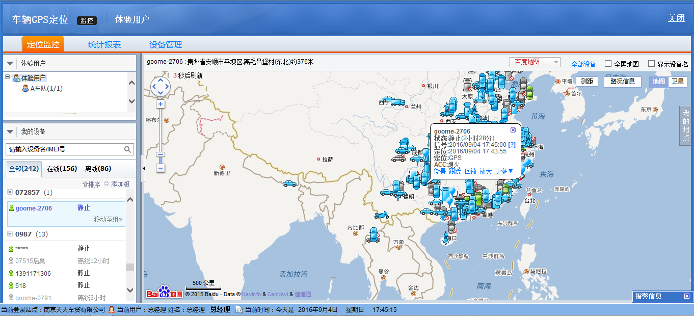Click 跟踪 tracking in popup
Viewport: 694px width, 316px height.
click(455, 171)
